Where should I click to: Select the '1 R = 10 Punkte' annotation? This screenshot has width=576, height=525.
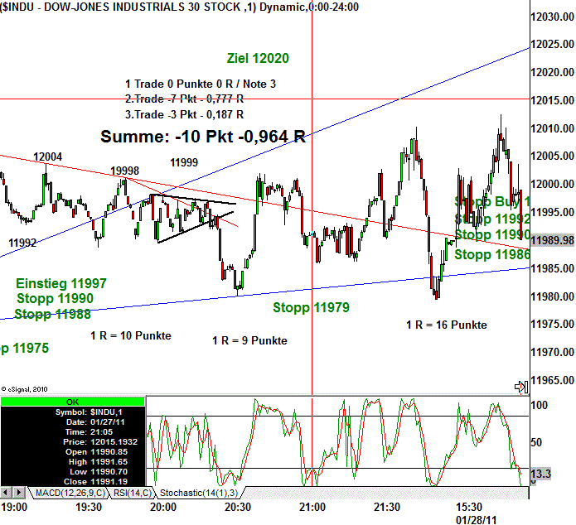(x=131, y=336)
